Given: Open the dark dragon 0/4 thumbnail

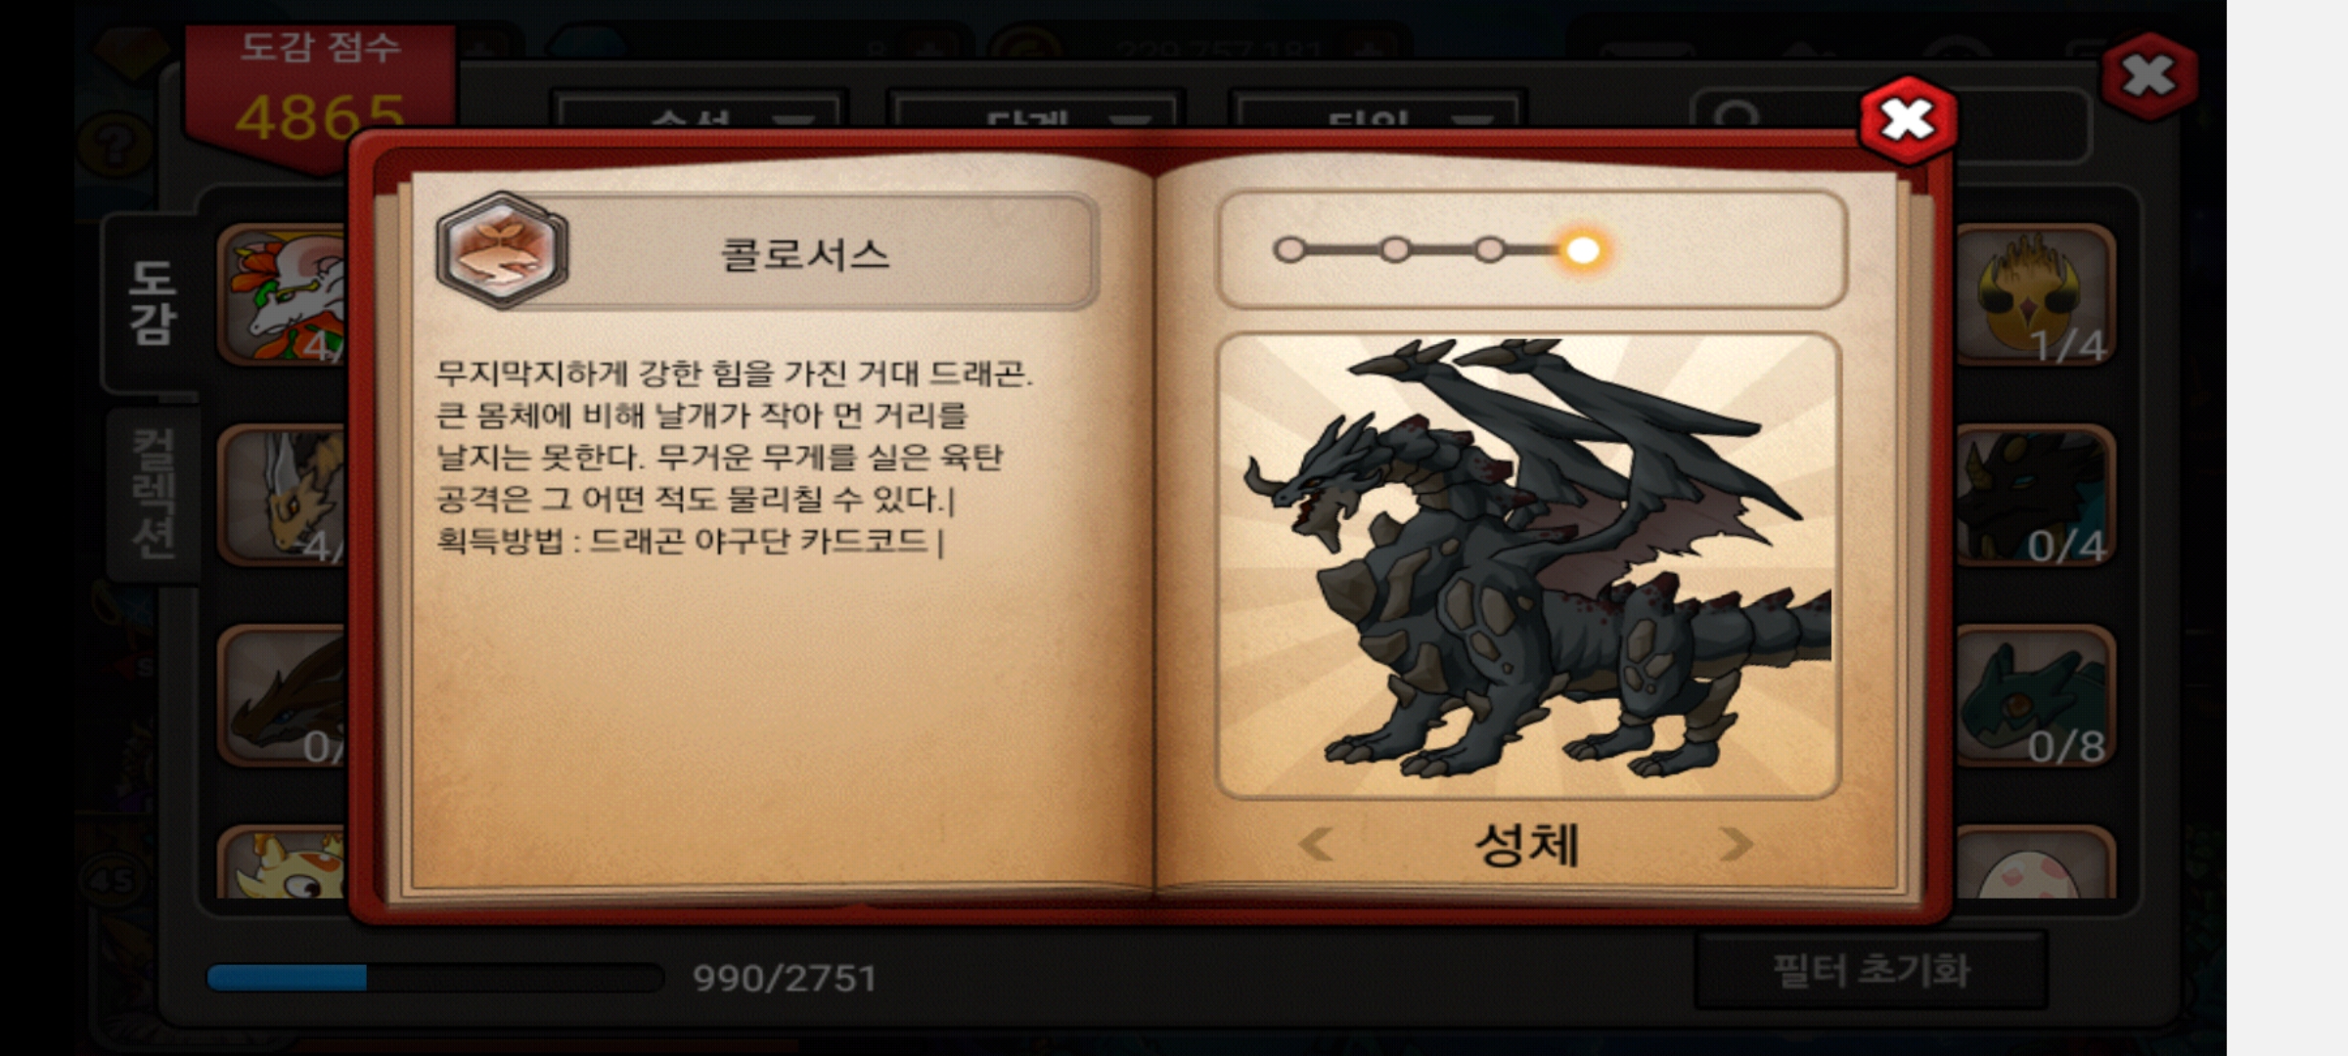Looking at the screenshot, I should (2035, 496).
